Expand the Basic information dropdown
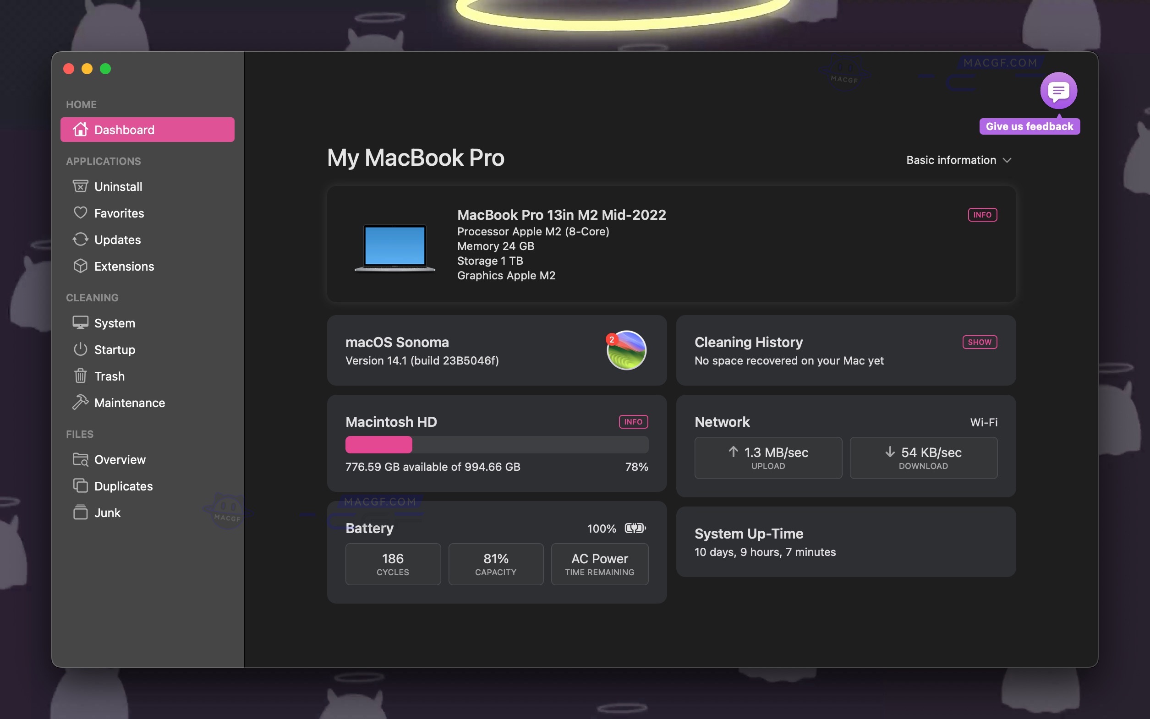This screenshot has height=719, width=1150. coord(959,160)
